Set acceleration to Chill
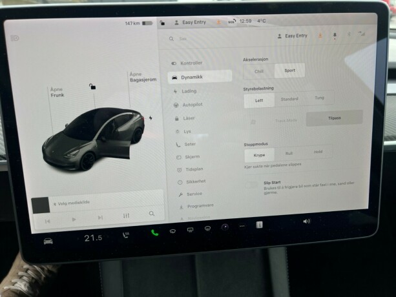396x297 pixels. click(x=259, y=72)
